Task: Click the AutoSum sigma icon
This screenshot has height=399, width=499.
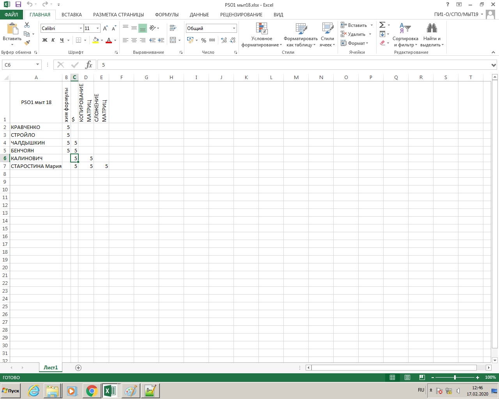Action: point(382,25)
